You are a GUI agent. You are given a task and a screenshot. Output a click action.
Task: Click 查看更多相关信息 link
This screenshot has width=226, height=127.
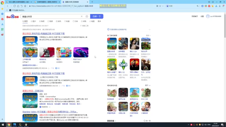(x=30, y=65)
